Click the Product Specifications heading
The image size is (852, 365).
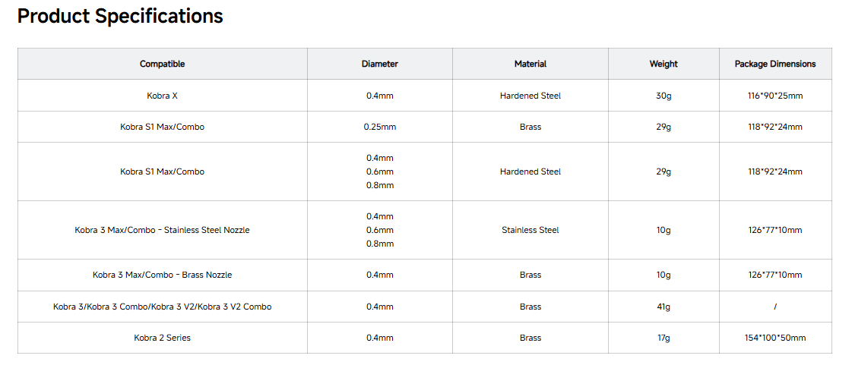[x=120, y=16]
